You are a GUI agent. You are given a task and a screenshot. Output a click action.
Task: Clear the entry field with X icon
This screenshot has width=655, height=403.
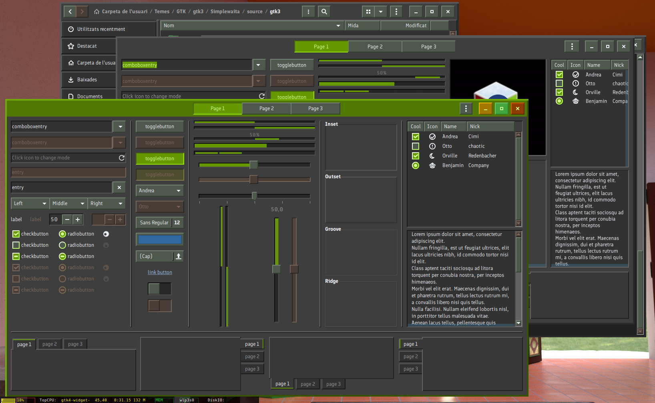[x=119, y=187]
